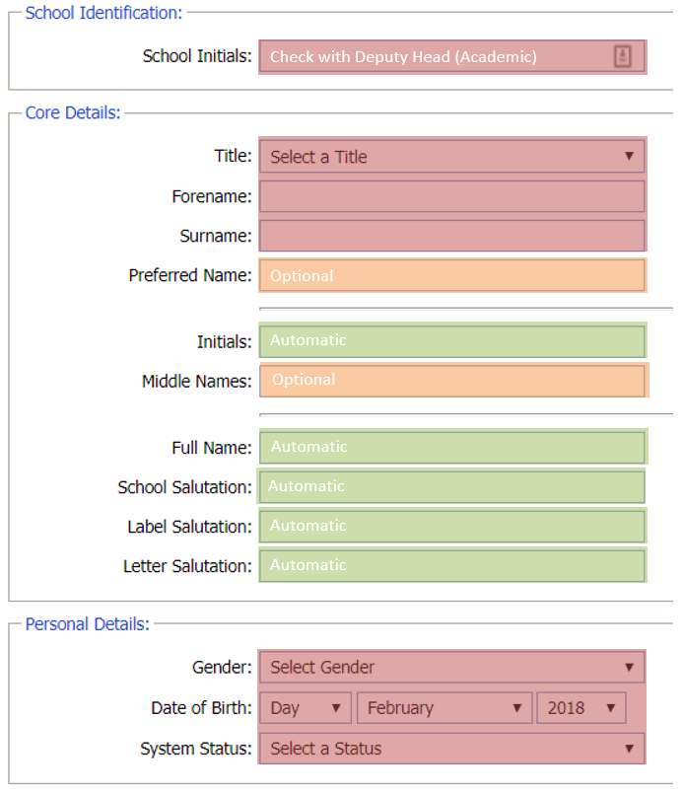Open the February month dropdown
The height and width of the screenshot is (792, 684).
(444, 707)
